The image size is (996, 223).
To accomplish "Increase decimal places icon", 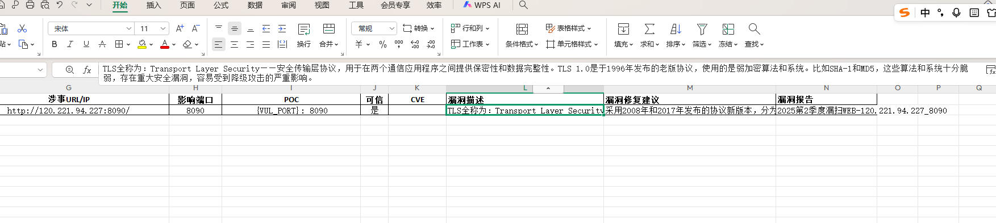I will tap(415, 44).
